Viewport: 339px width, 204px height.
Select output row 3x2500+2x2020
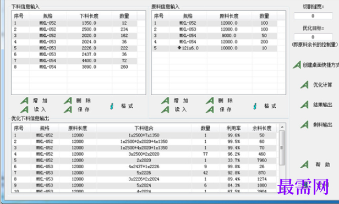click(144, 154)
